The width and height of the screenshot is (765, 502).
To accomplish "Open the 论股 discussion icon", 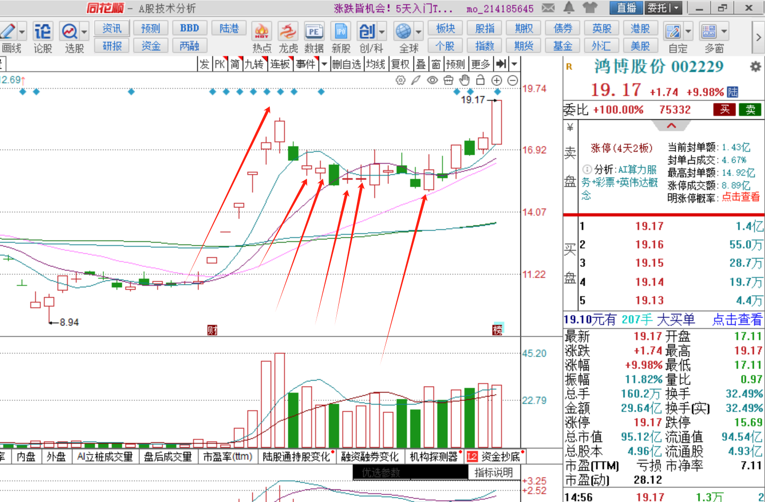I will 42,31.
